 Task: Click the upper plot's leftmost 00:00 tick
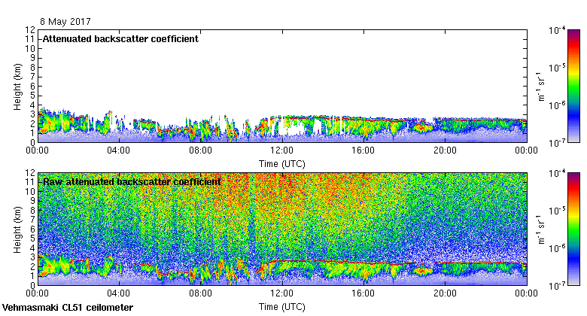[38, 150]
